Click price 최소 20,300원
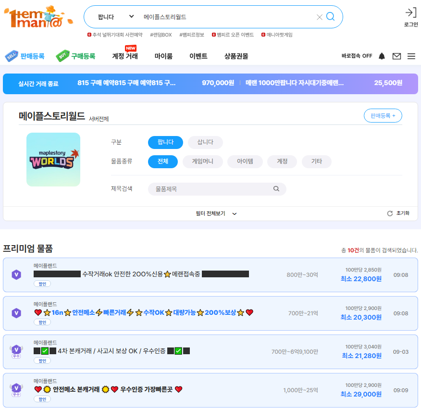This screenshot has height=409, width=421. pyautogui.click(x=361, y=317)
